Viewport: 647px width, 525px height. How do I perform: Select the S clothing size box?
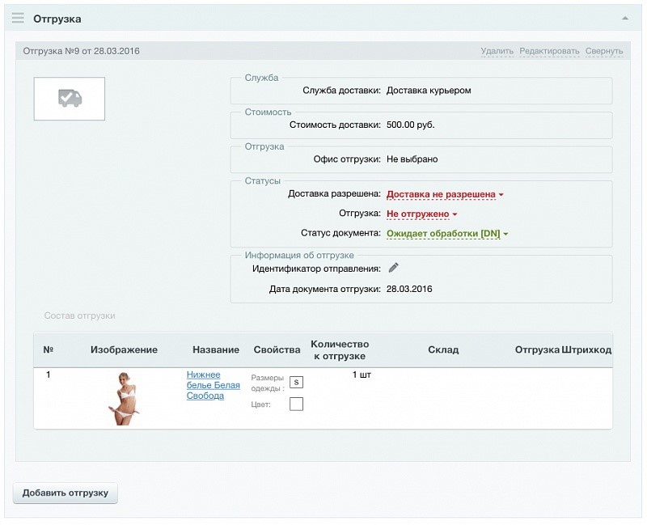pyautogui.click(x=296, y=382)
